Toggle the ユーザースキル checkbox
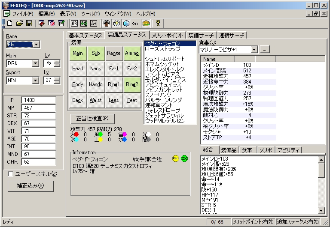Image resolution: width=330 pixels, height=227 pixels. pyautogui.click(x=10, y=174)
